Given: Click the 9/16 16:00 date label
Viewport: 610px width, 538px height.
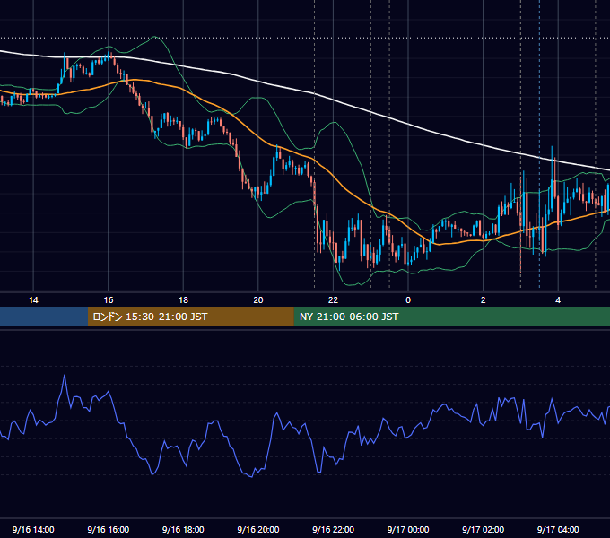Looking at the screenshot, I should click(109, 529).
